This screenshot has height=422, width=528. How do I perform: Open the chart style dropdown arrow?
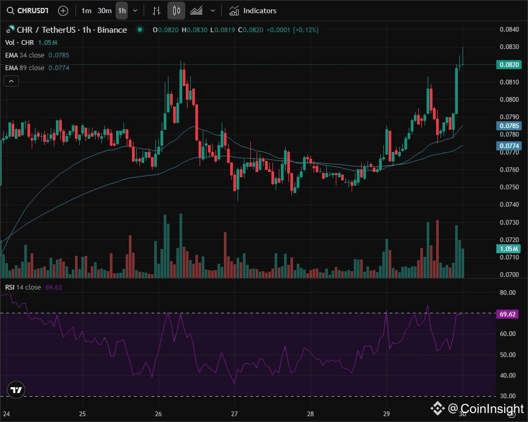213,11
